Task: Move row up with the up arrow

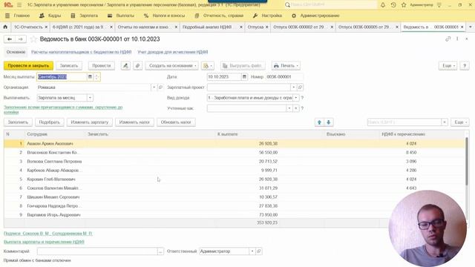Action: point(319,122)
